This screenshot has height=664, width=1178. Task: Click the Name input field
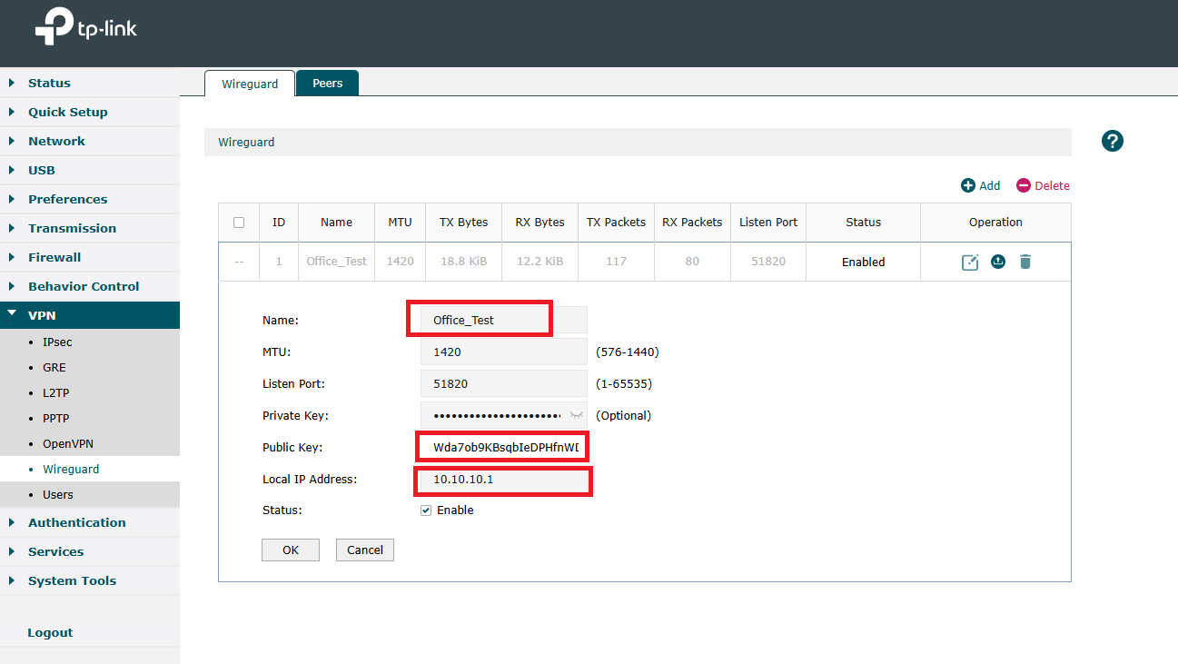point(504,320)
